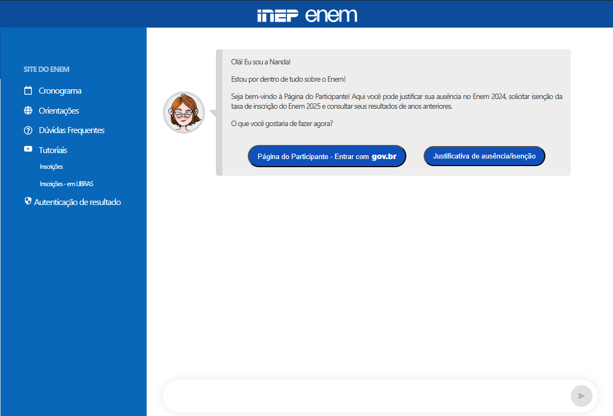
Task: Click the send arrow icon in chat
Action: pyautogui.click(x=581, y=396)
